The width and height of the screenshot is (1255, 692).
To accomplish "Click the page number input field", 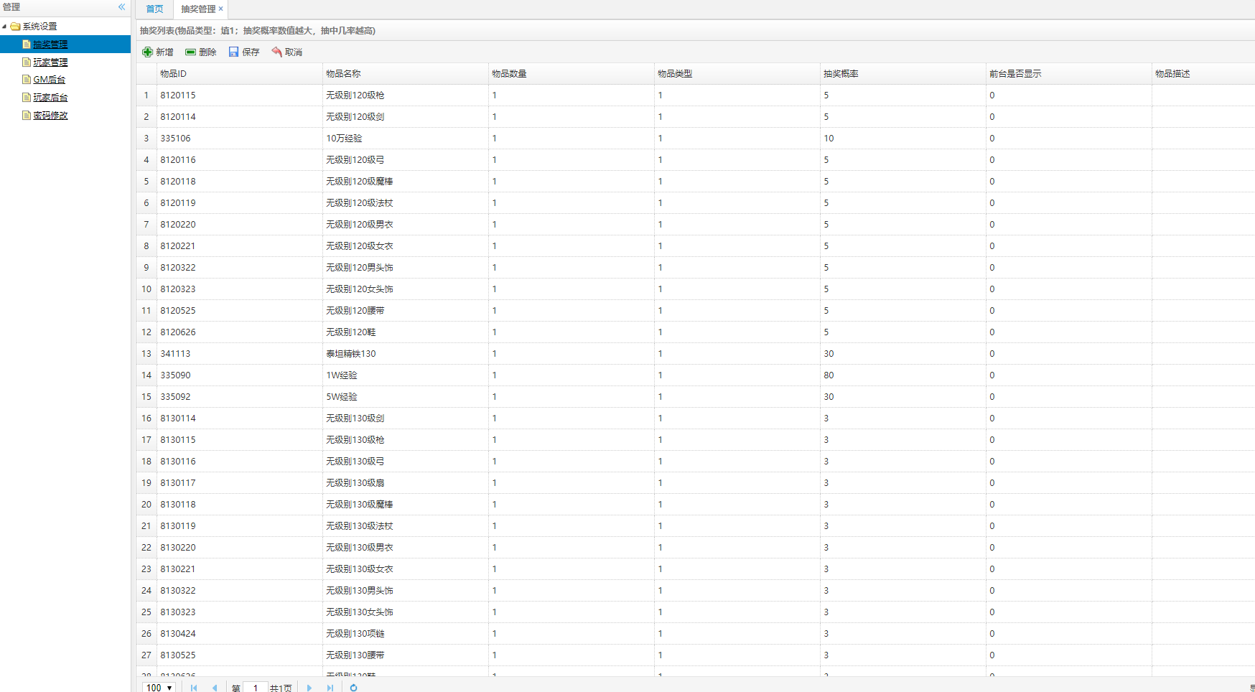I will tap(256, 688).
